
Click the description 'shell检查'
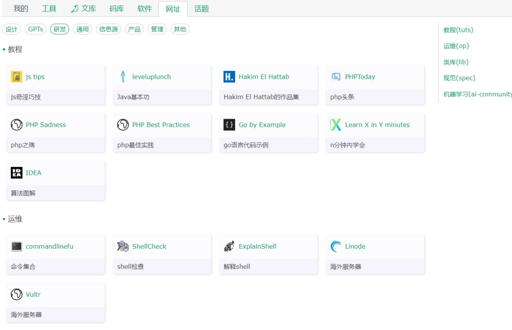131,267
